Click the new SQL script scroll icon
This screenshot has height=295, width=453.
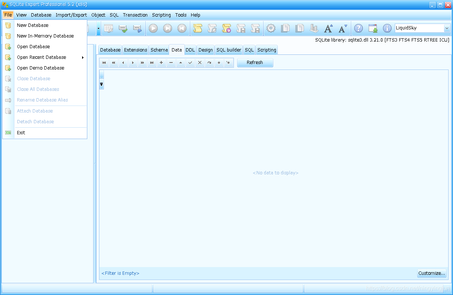pos(198,28)
